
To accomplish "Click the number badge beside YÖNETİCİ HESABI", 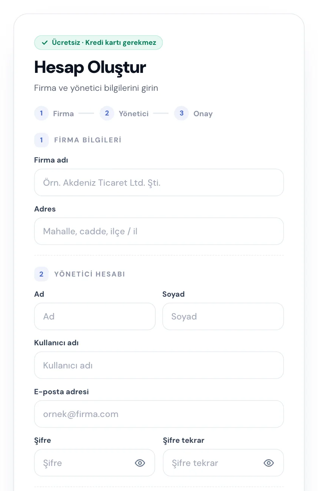I will point(41,274).
